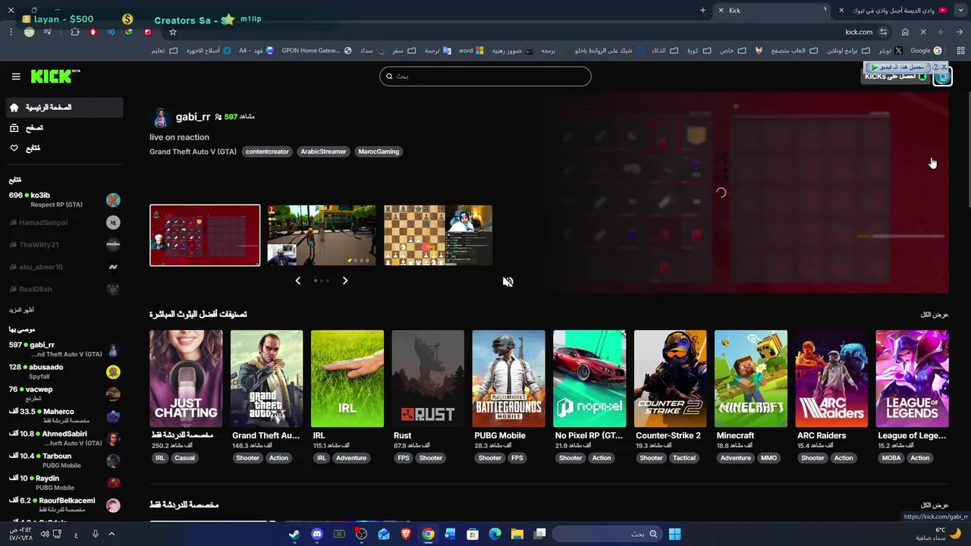Screen dimensions: 971x546
Task: Open the Rust category card
Action: tap(428, 378)
